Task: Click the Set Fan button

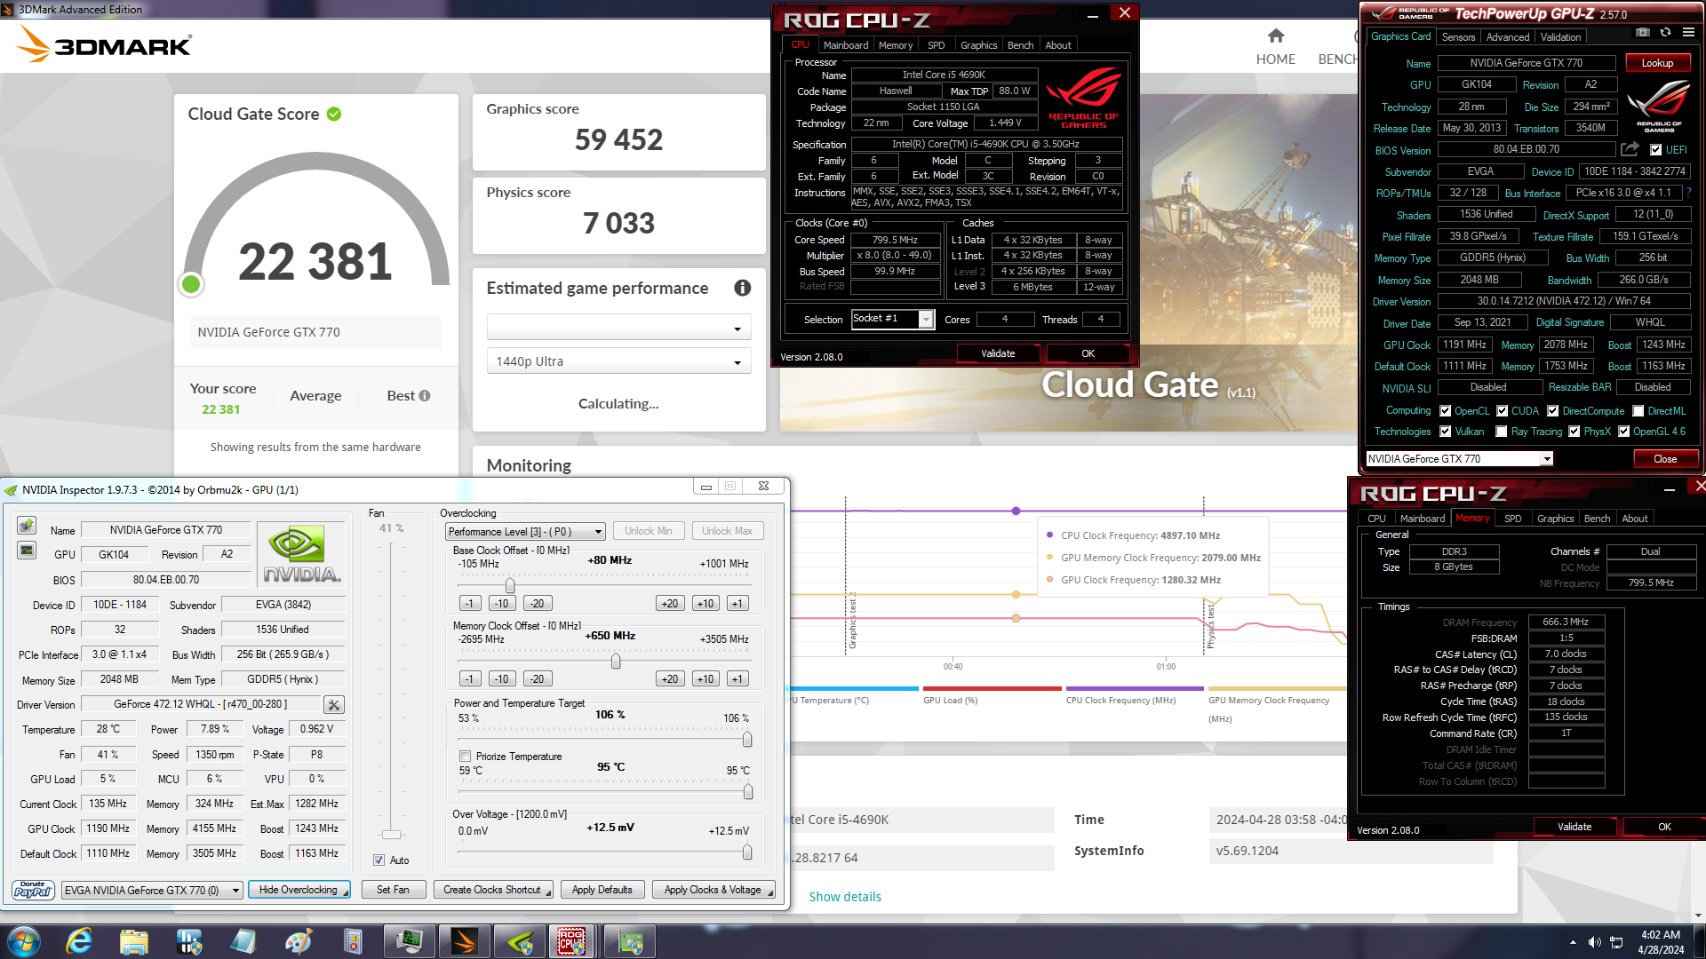Action: [x=393, y=890]
